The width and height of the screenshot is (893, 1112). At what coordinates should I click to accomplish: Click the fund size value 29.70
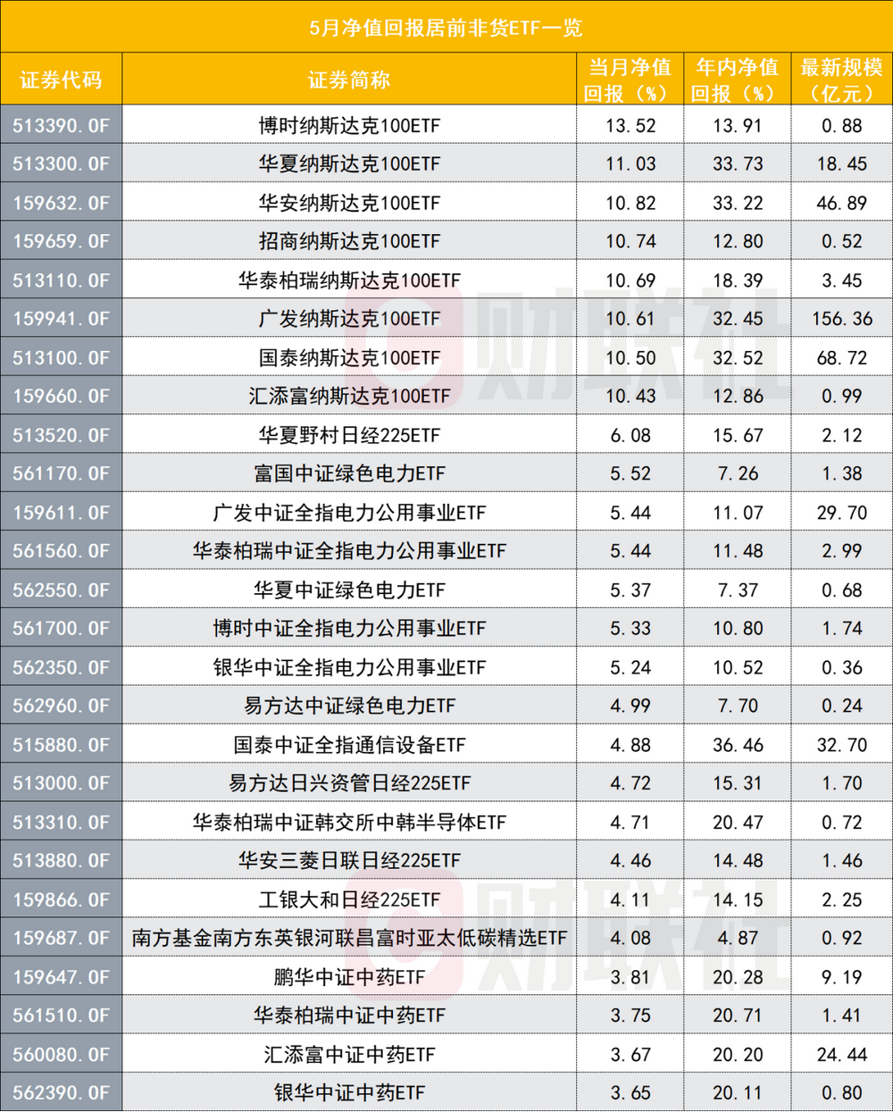click(x=841, y=513)
